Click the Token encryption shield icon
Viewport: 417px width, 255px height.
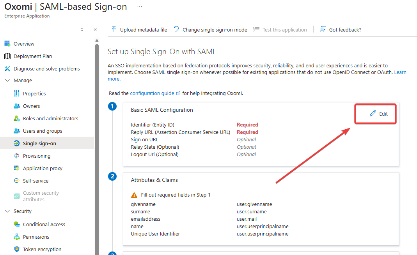tap(16, 249)
